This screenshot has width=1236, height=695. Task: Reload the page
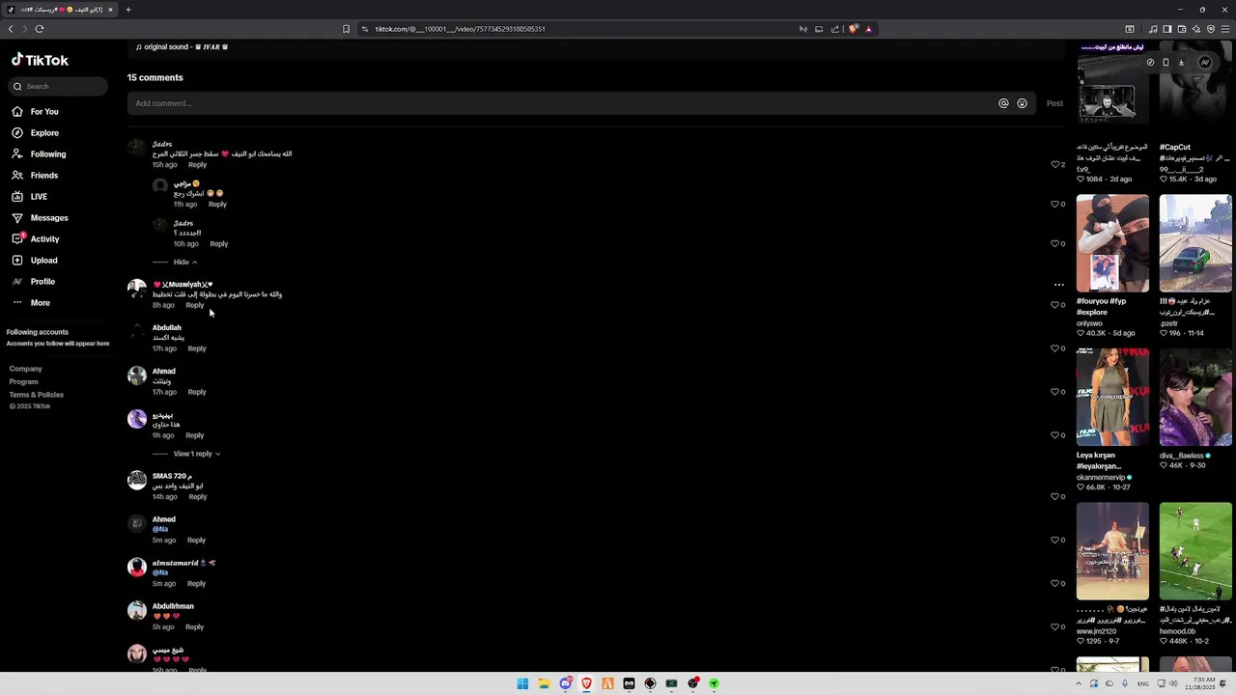coord(40,29)
